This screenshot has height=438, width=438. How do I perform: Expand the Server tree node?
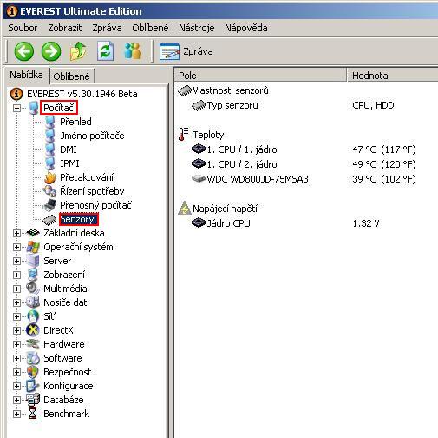16,261
